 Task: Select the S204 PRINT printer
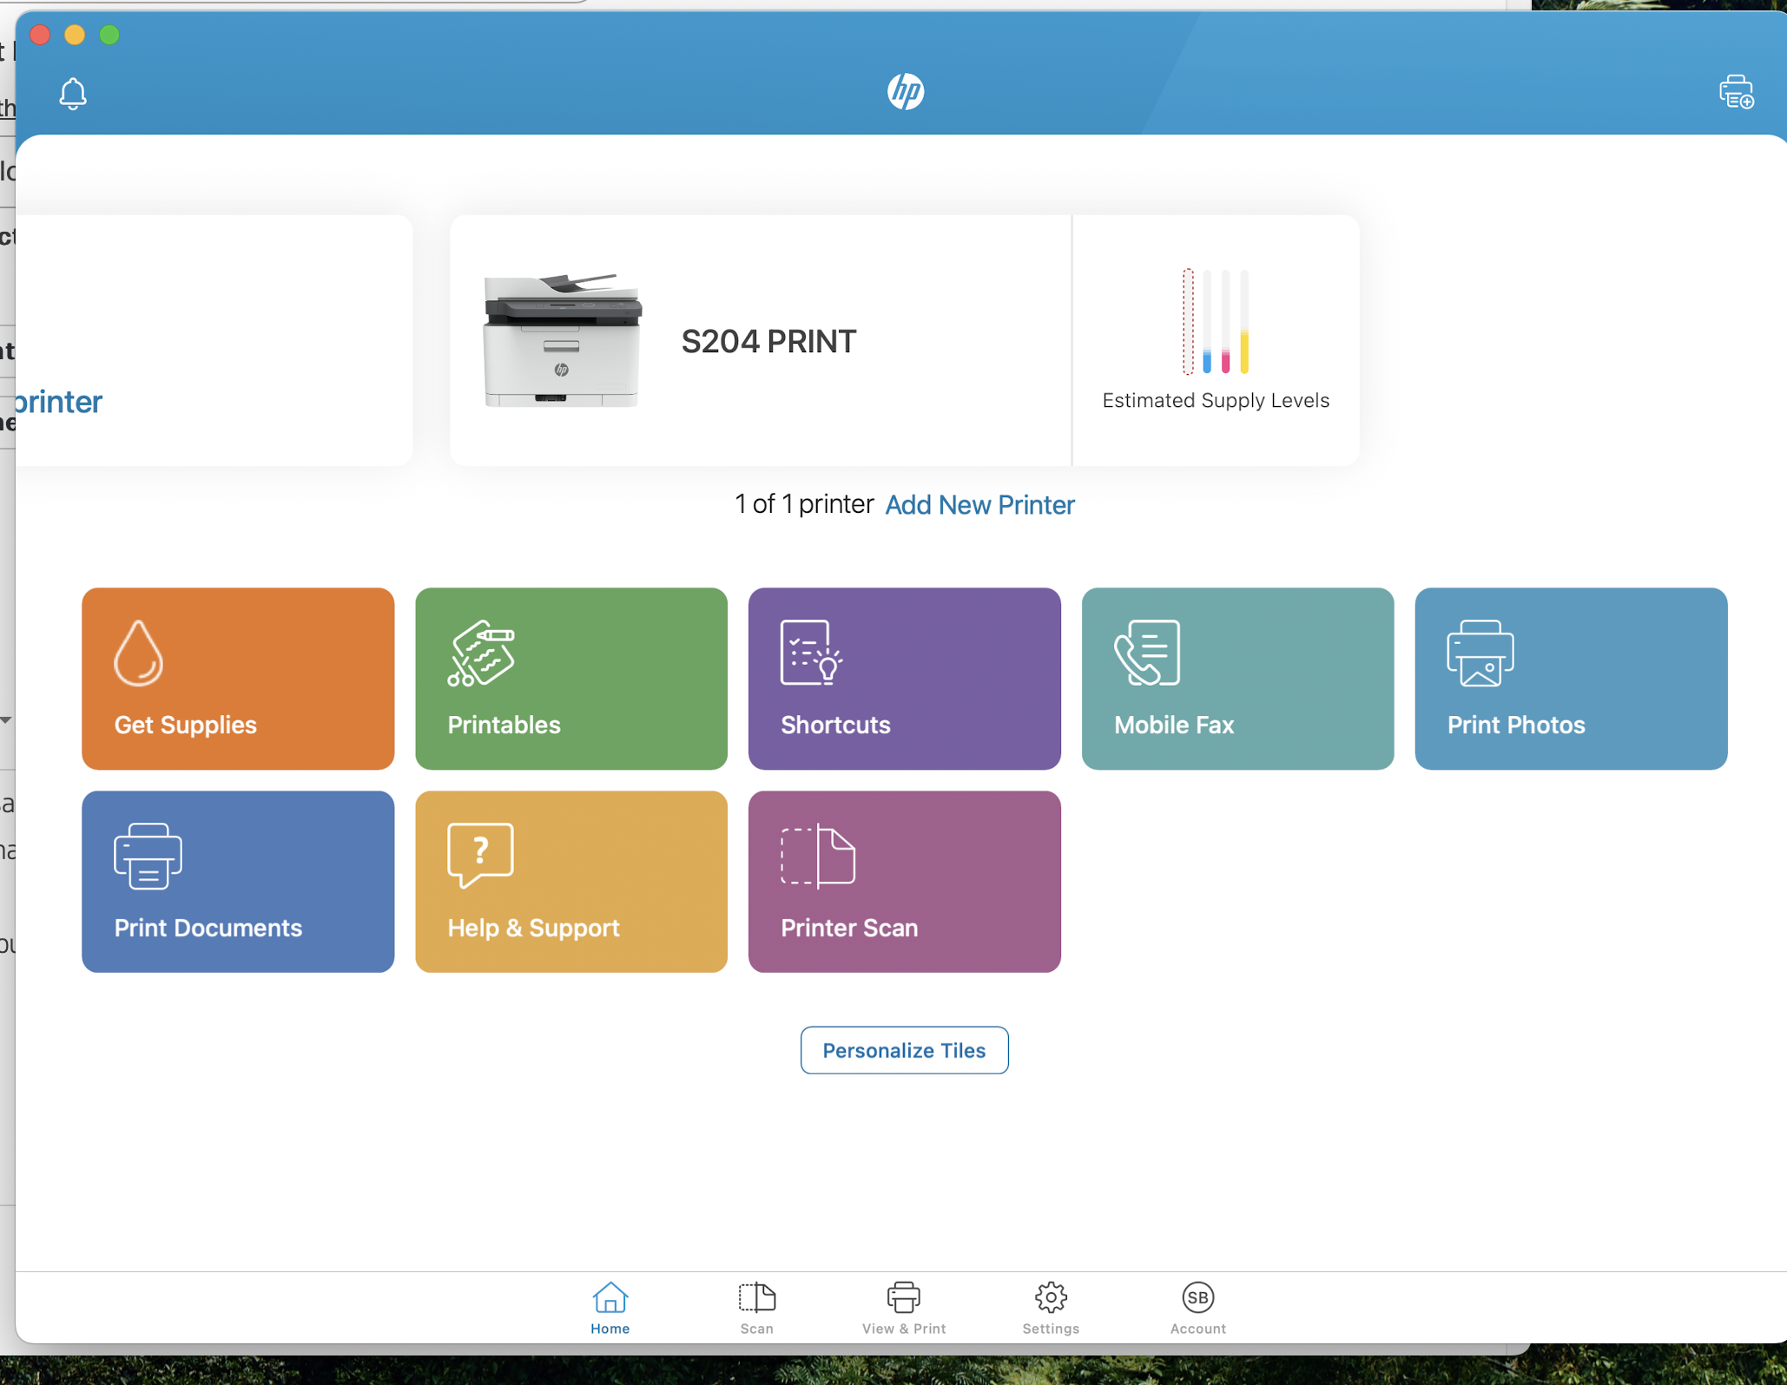point(760,340)
